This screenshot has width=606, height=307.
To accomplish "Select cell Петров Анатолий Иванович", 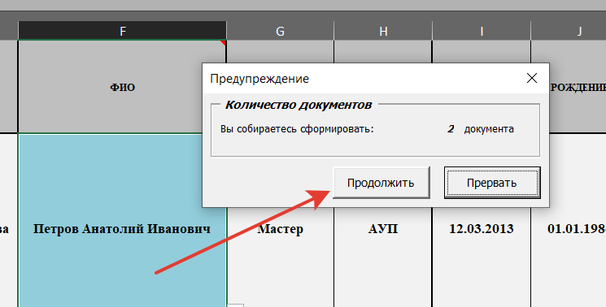I will tap(122, 228).
